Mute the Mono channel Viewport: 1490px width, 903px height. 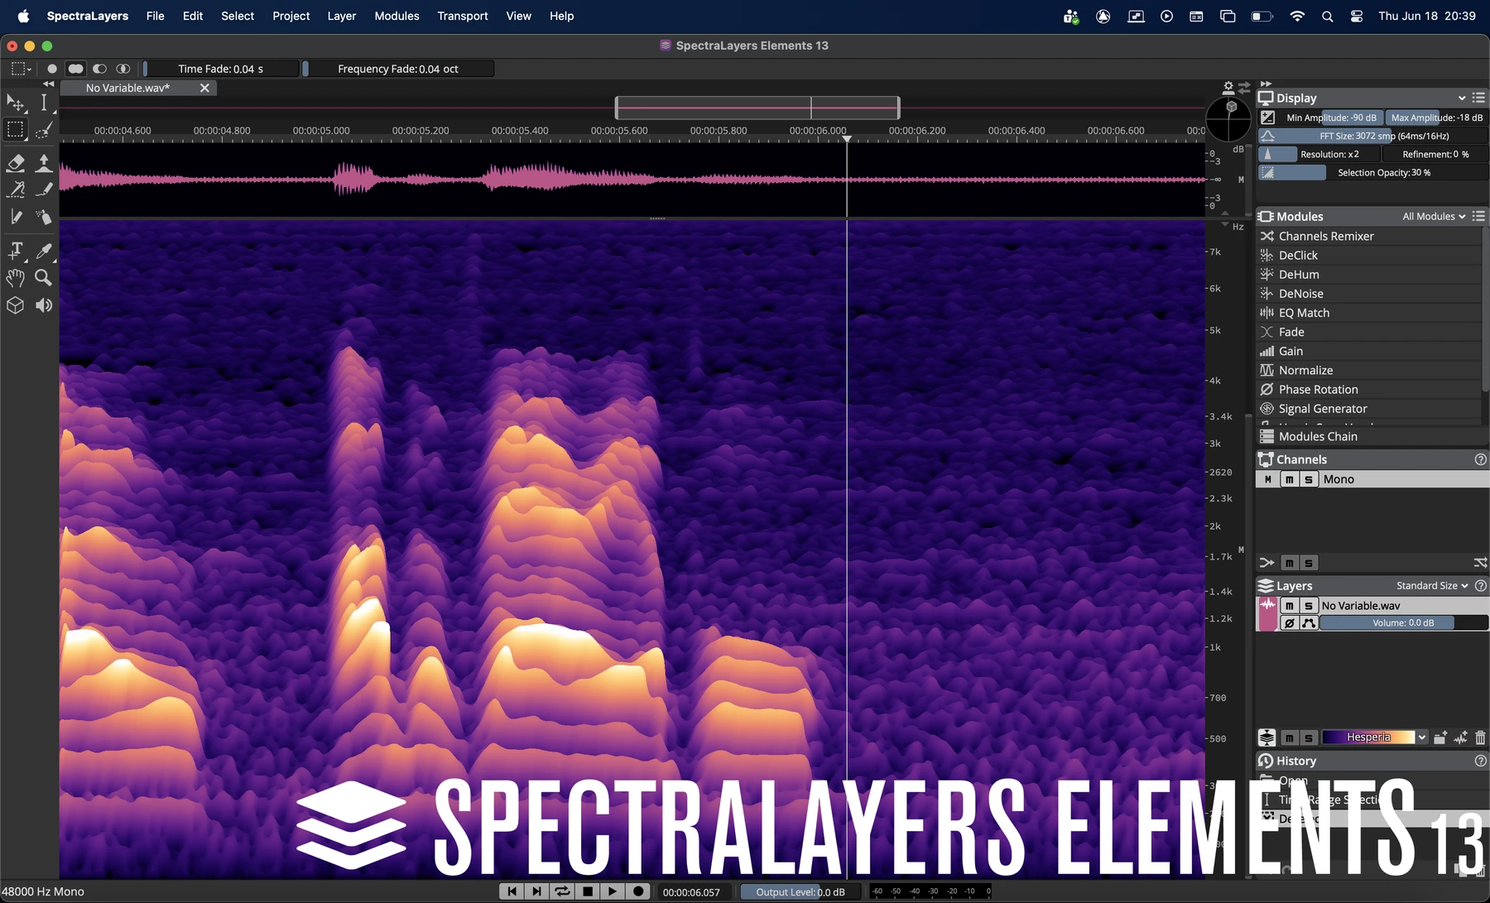click(1289, 479)
